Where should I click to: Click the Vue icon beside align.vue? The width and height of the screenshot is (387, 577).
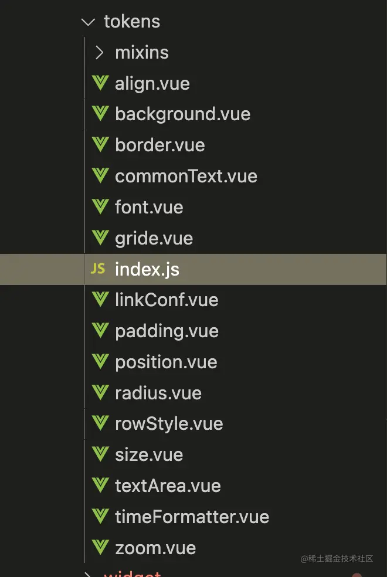(x=100, y=83)
